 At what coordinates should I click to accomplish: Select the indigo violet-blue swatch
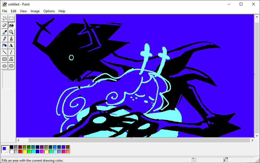(64, 147)
